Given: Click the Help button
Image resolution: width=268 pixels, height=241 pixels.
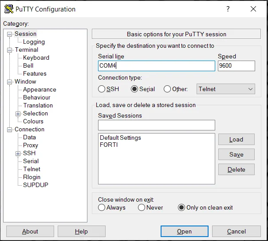Looking at the screenshot, I should [82, 231].
